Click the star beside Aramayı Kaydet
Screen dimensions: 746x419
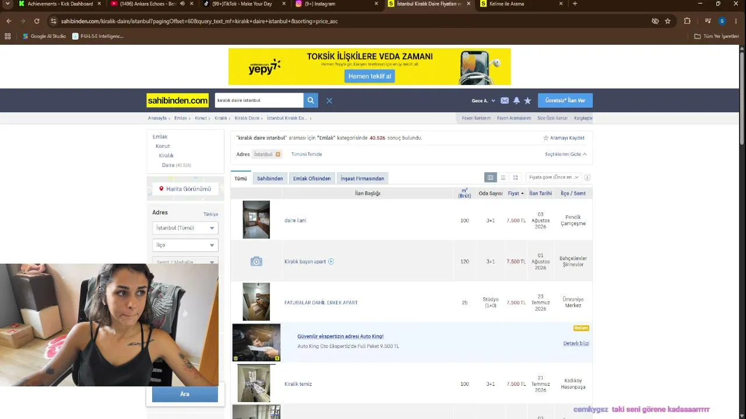pos(546,138)
